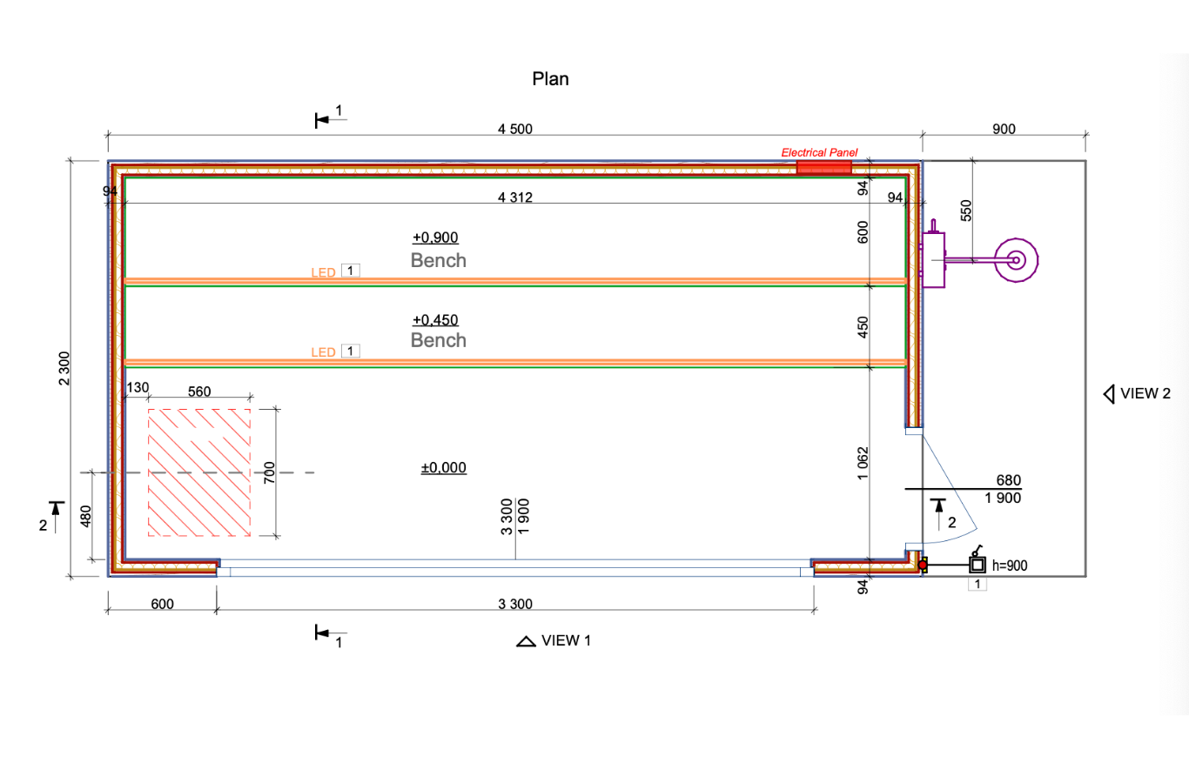This screenshot has width=1189, height=763.
Task: Click the +0,450 Bench label
Action: tap(438, 331)
